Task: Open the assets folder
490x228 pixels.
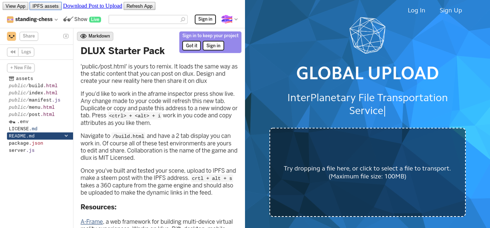Action: 21,79
